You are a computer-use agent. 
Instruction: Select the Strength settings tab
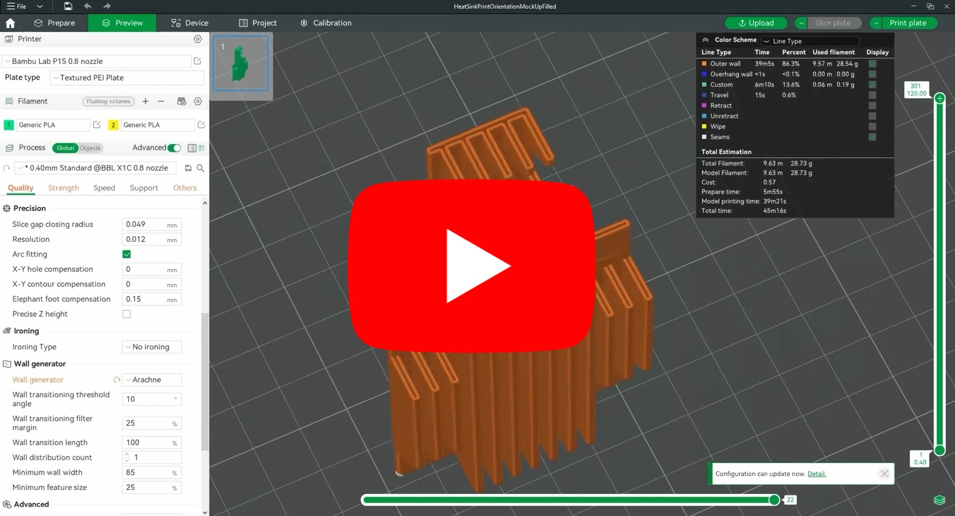63,188
